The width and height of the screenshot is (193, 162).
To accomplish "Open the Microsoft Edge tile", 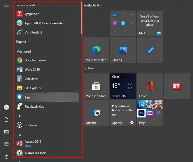I will (96, 50).
